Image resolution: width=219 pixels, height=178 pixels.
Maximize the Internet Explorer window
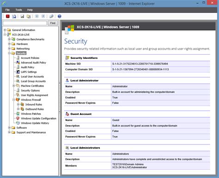coord(204,3)
